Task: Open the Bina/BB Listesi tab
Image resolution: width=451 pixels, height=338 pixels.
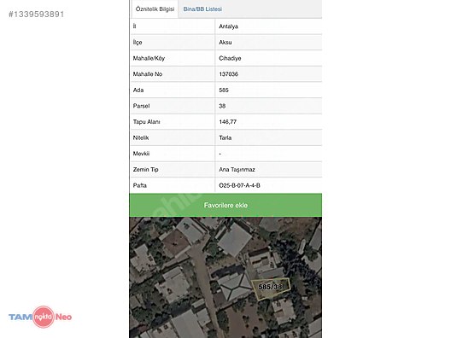Action: tap(202, 9)
